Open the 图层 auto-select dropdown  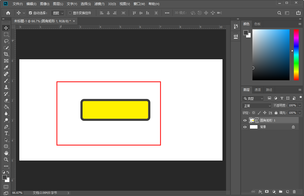pyautogui.click(x=58, y=13)
